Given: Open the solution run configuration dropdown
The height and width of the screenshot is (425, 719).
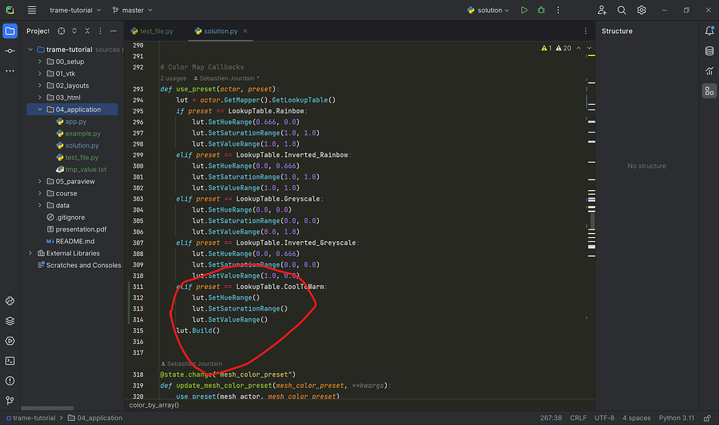Looking at the screenshot, I should [x=489, y=11].
